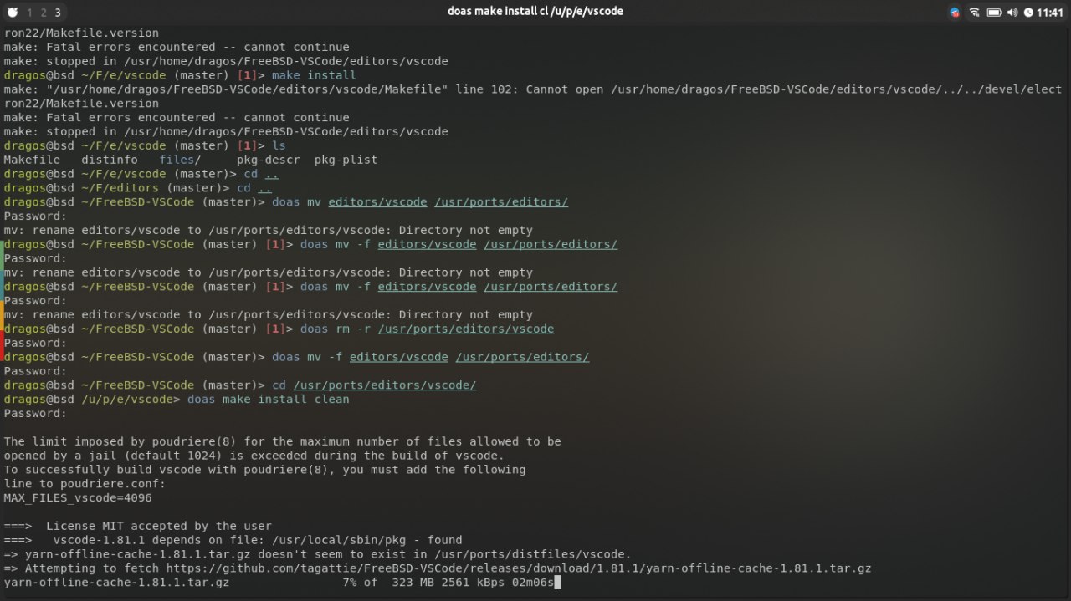Viewport: 1071px width, 601px height.
Task: Open the Wi-Fi network indicator
Action: coord(975,13)
